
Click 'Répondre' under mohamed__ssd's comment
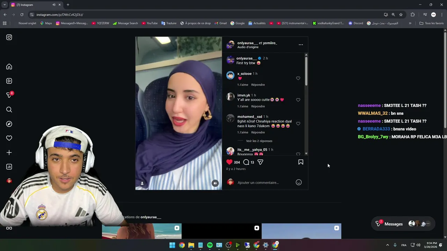tap(258, 132)
